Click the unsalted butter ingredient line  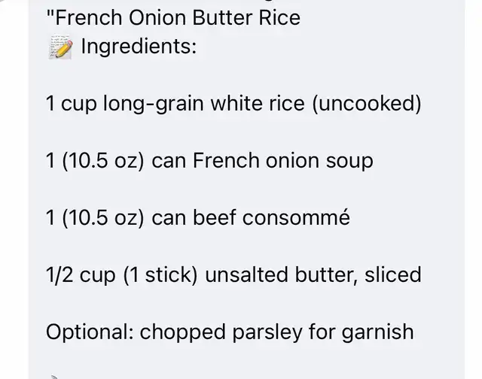(233, 274)
